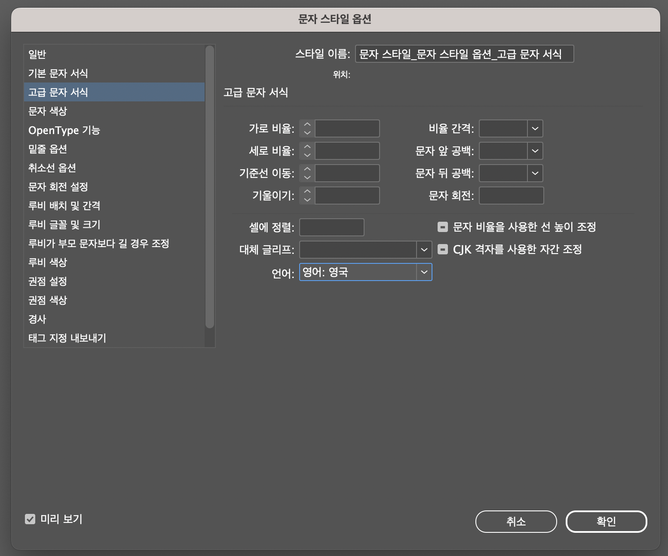Uncheck the 미리 보기 checkbox
Screen dimensions: 668x556
(x=30, y=519)
